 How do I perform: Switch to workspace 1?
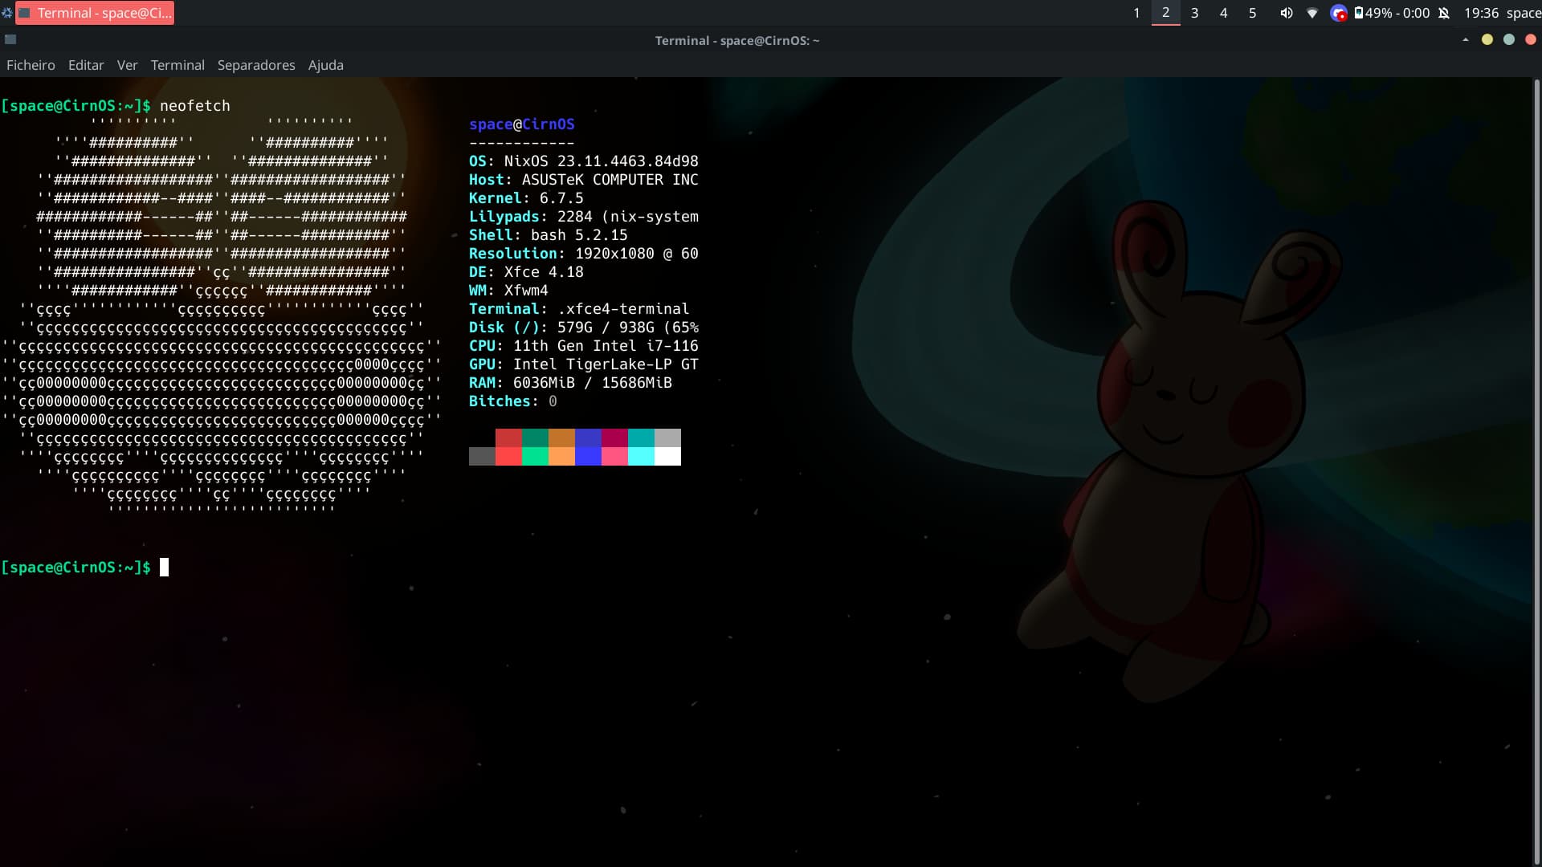coord(1136,13)
